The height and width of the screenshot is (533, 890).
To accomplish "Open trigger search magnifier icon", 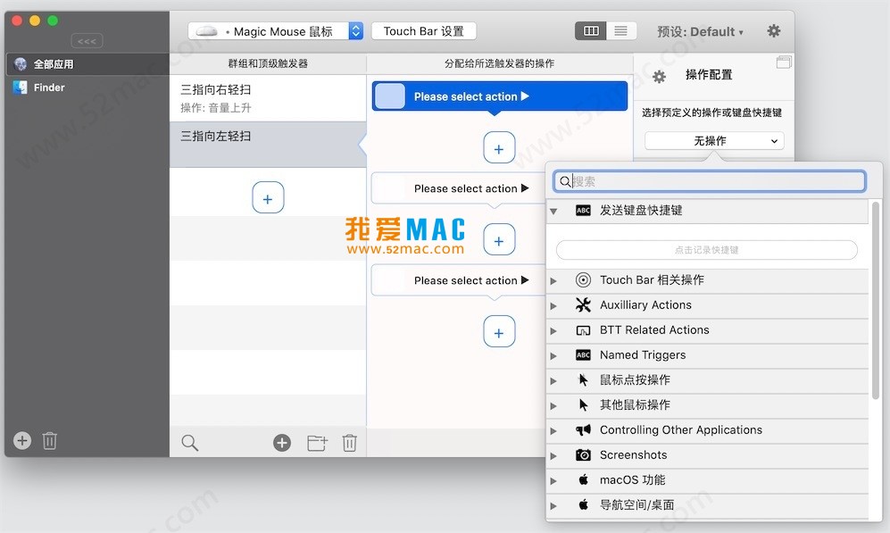I will click(189, 443).
